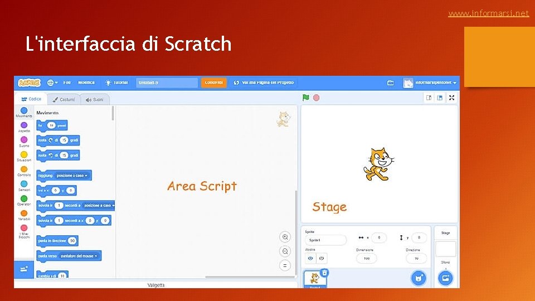
Task: Go to the project page button
Action: click(264, 82)
